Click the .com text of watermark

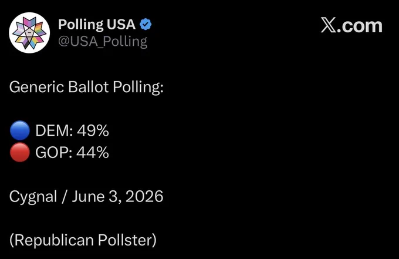click(x=360, y=26)
